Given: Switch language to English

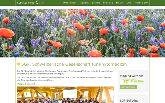Looking at the screenshot, I should point(42,4).
